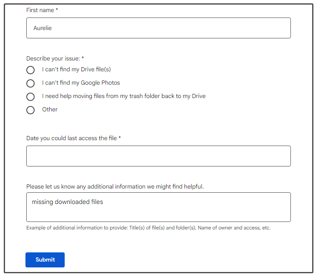The width and height of the screenshot is (318, 277).
Task: Click the "First name *" field label
Action: tap(42, 10)
